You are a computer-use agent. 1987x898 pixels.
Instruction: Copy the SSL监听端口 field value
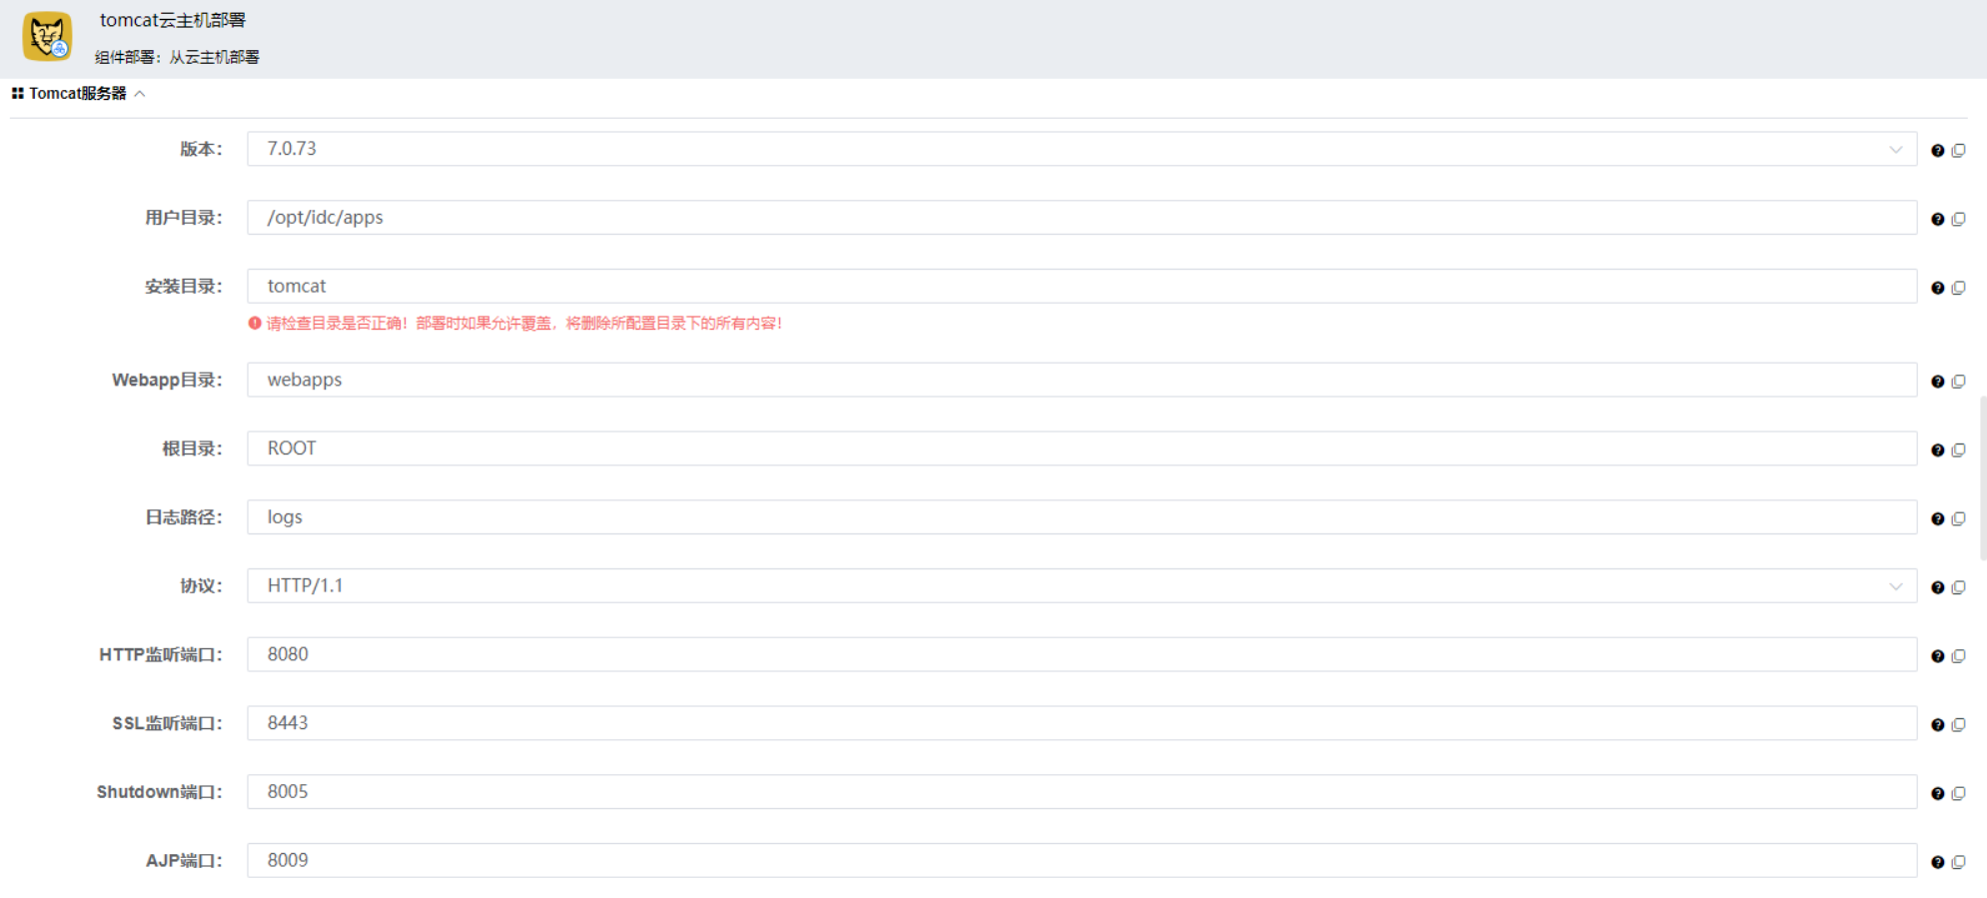1958,725
